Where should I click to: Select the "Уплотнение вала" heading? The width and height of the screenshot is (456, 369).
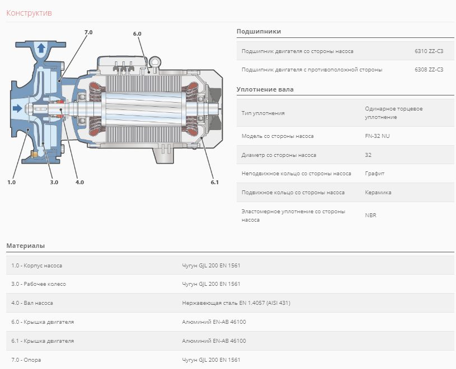[265, 89]
